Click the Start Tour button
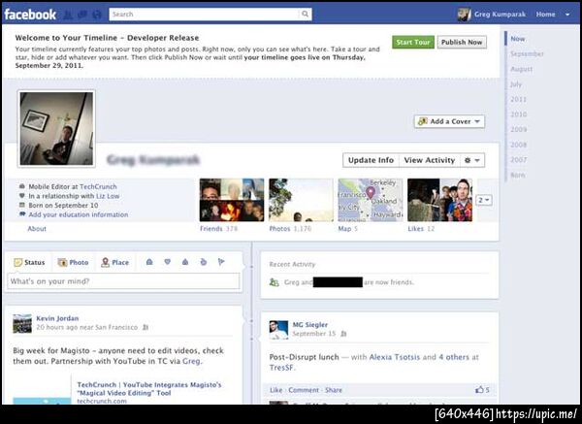This screenshot has height=424, width=582. (413, 42)
